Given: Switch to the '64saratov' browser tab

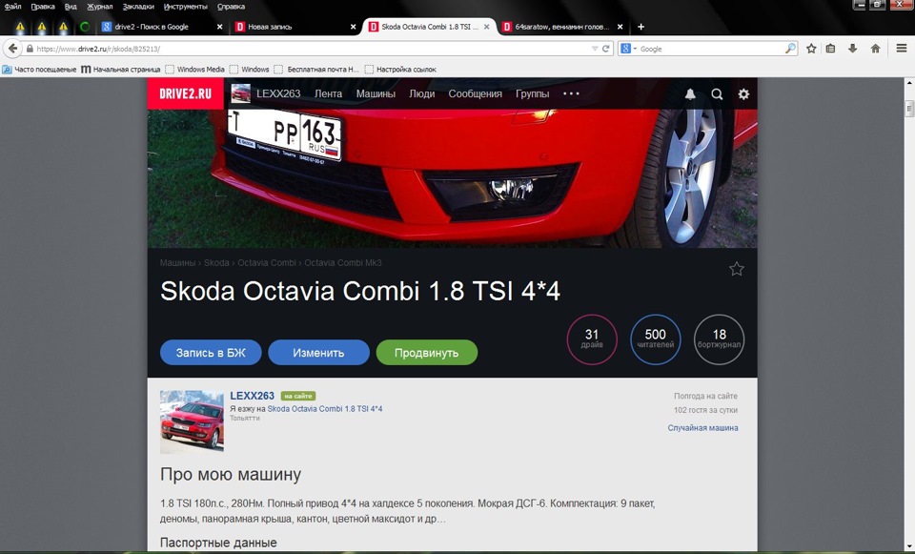Looking at the screenshot, I should coord(561,26).
